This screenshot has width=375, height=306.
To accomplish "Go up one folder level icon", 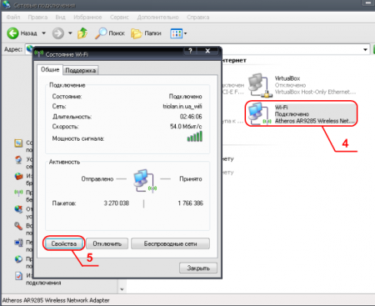I will click(x=82, y=33).
